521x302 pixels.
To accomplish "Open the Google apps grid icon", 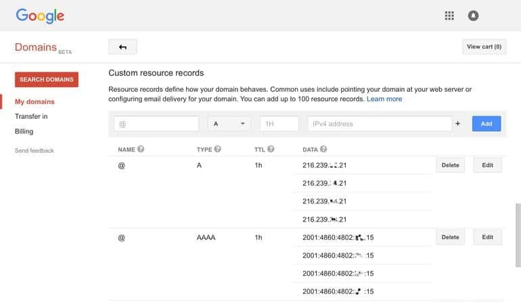I will pyautogui.click(x=449, y=16).
